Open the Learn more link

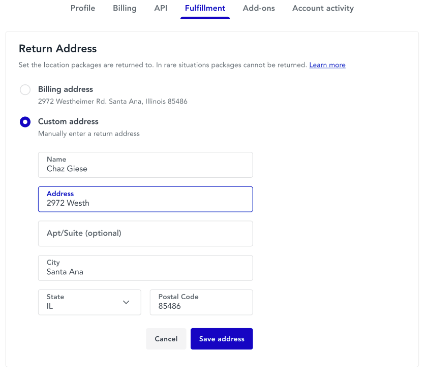click(327, 65)
